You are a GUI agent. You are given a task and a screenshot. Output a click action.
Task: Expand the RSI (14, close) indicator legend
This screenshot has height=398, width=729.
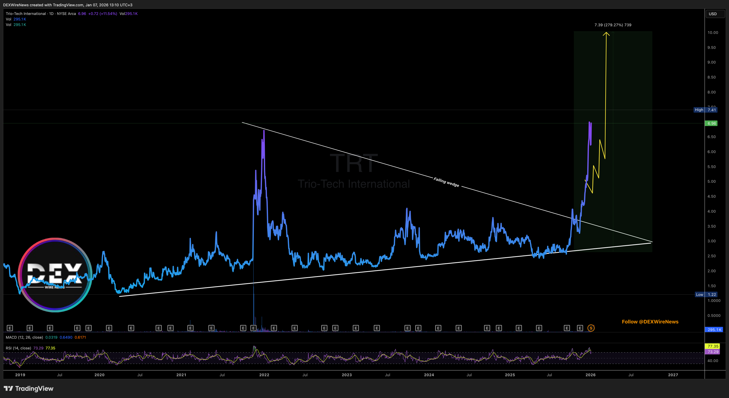18,348
